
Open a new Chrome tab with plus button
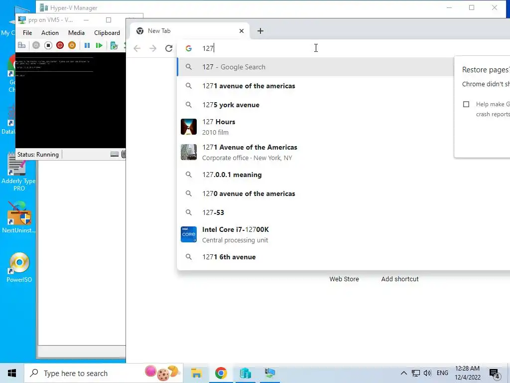[260, 31]
